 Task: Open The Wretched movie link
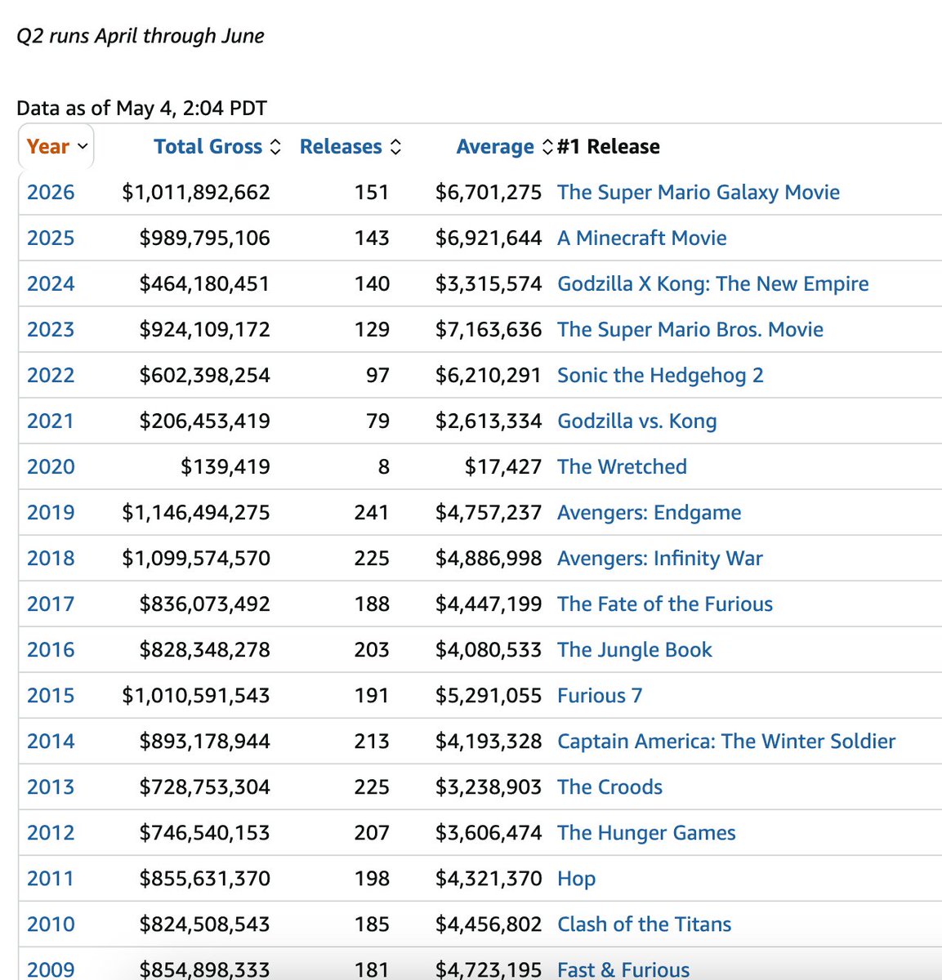[622, 467]
